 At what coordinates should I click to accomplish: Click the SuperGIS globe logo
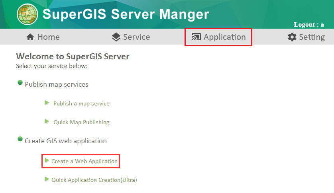click(x=28, y=14)
